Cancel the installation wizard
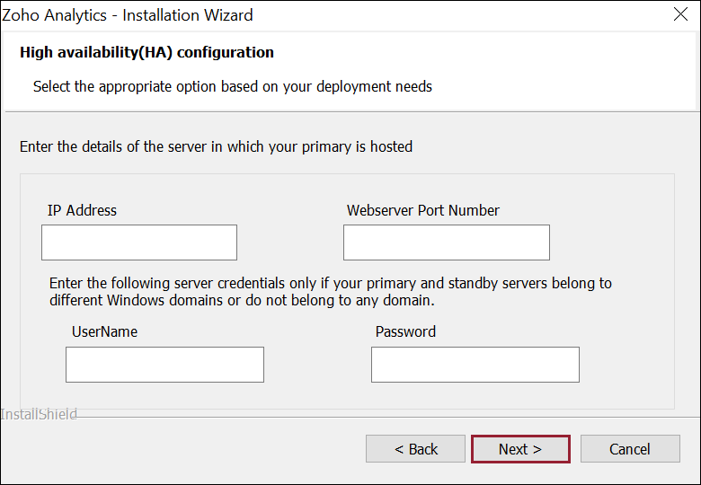This screenshot has width=701, height=485. (630, 449)
